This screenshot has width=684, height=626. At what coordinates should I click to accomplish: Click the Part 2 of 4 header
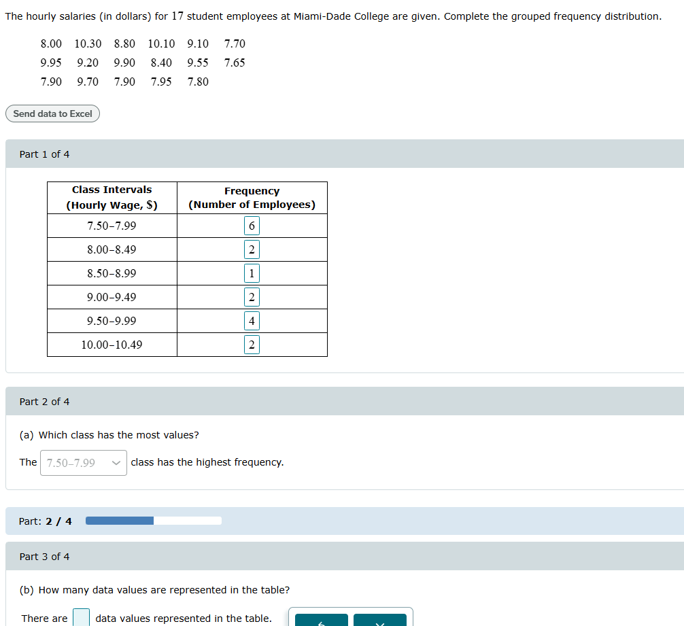44,401
